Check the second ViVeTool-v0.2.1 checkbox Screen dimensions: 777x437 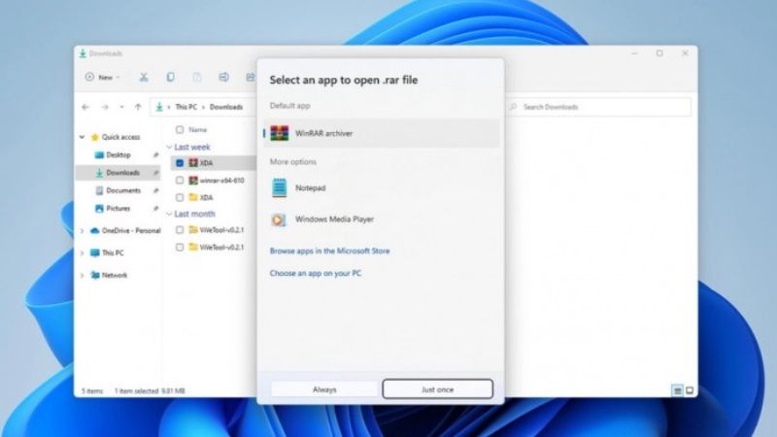[180, 248]
